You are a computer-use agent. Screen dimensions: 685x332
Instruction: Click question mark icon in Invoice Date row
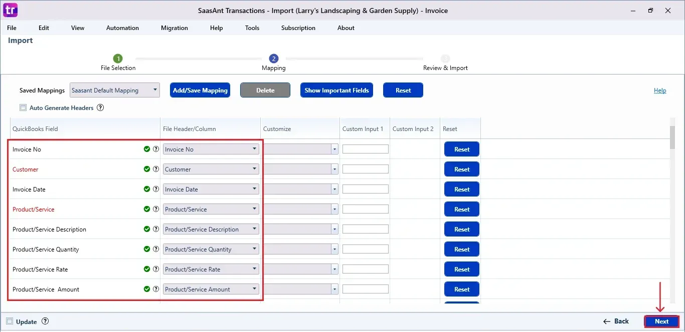click(156, 189)
